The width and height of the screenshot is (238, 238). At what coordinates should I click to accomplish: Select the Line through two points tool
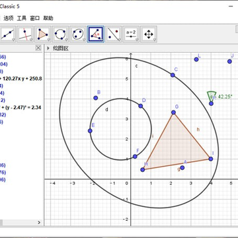(x=8, y=34)
